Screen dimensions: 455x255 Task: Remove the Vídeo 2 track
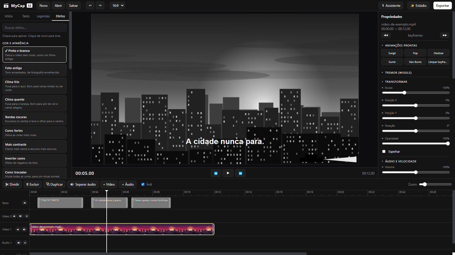(27, 216)
